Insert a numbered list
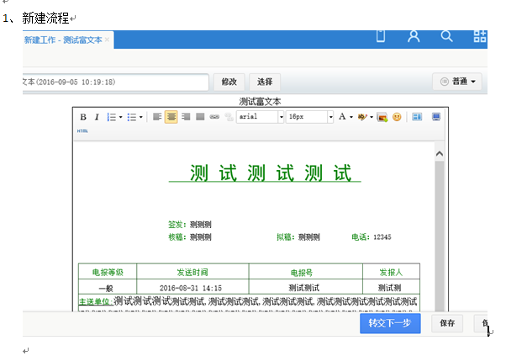The image size is (506, 356). pos(111,117)
